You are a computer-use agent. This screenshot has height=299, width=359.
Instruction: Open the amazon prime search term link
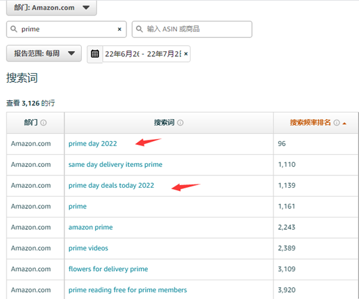[91, 227]
